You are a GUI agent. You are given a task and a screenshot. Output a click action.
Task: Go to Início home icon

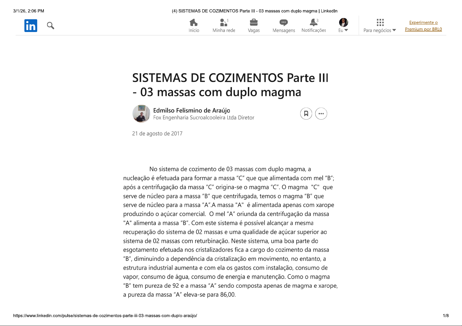click(x=194, y=22)
